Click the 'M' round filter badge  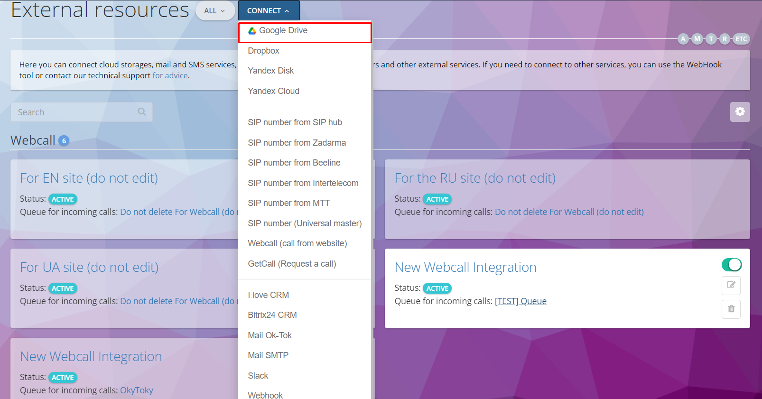tap(697, 39)
